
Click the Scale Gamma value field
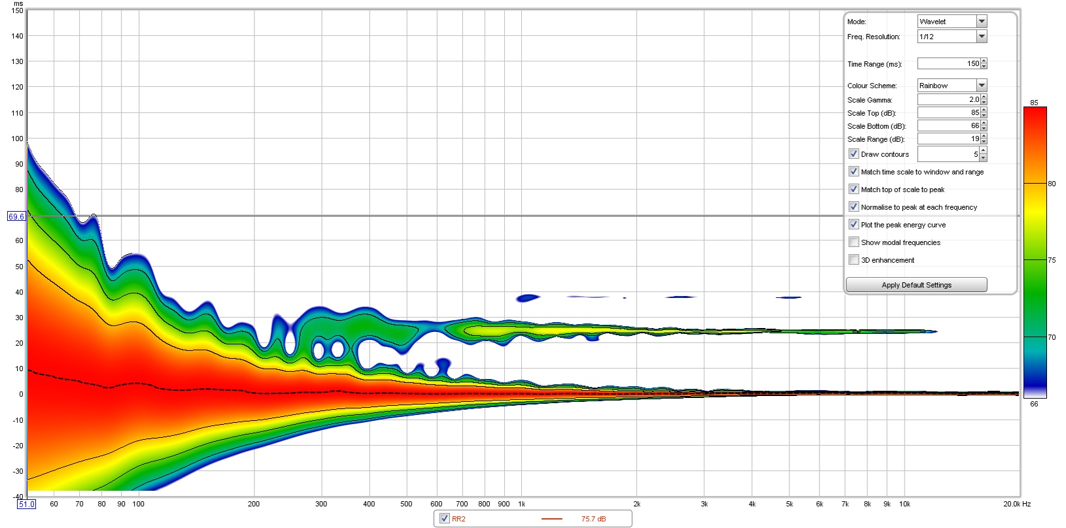(x=949, y=99)
